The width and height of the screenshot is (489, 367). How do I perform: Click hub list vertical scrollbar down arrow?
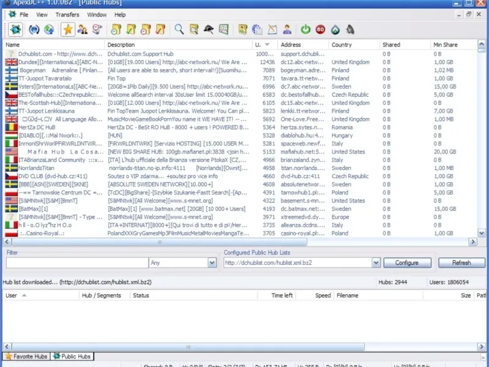[482, 233]
